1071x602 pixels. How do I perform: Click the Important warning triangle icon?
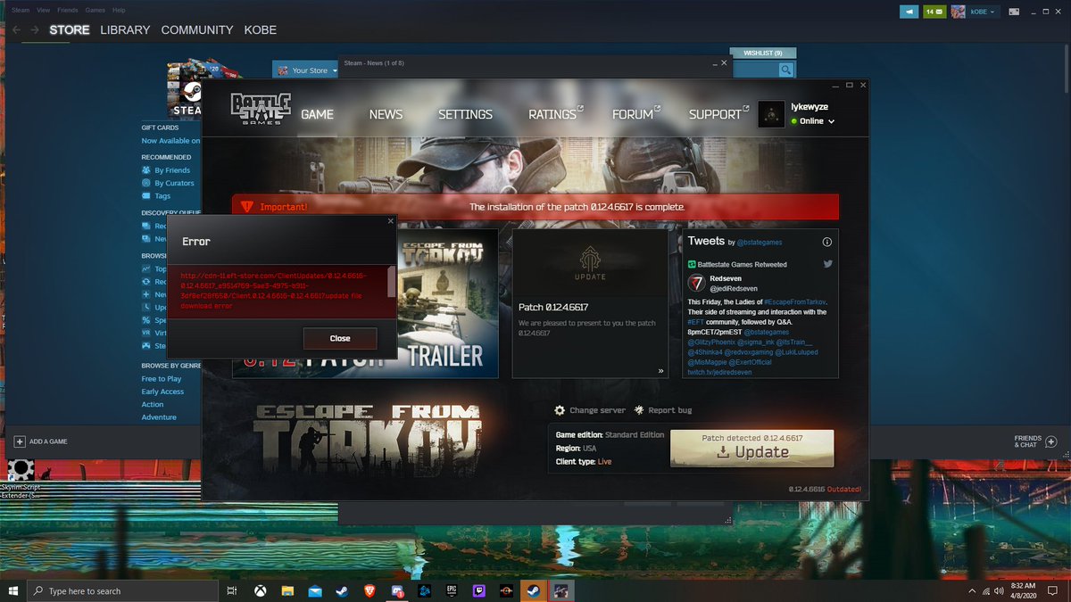click(247, 207)
